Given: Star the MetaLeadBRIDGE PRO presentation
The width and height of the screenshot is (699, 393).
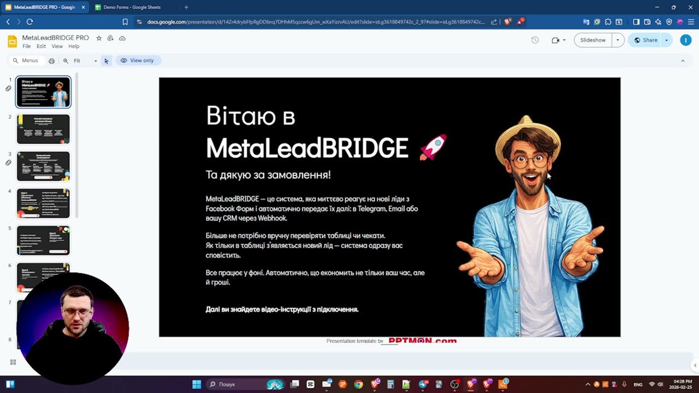Looking at the screenshot, I should point(99,38).
